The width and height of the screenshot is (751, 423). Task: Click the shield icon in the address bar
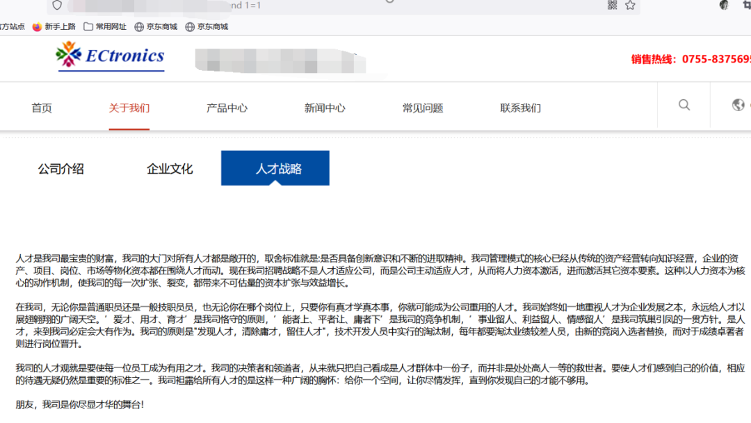coord(57,6)
